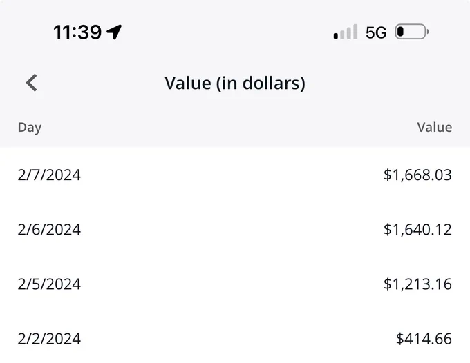Open the 2/5/2024 row
Viewport: 470px width, 363px height.
pos(235,284)
